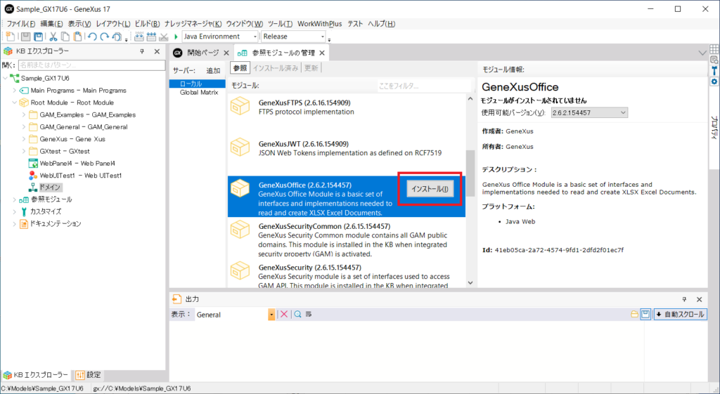Pin the KB エクスプローラー panel
Viewport: 720px width, 394px height.
[142, 52]
